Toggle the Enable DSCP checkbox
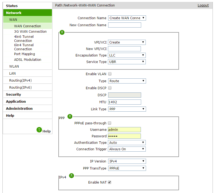Screen dimensions: 215x193 (x=110, y=88)
